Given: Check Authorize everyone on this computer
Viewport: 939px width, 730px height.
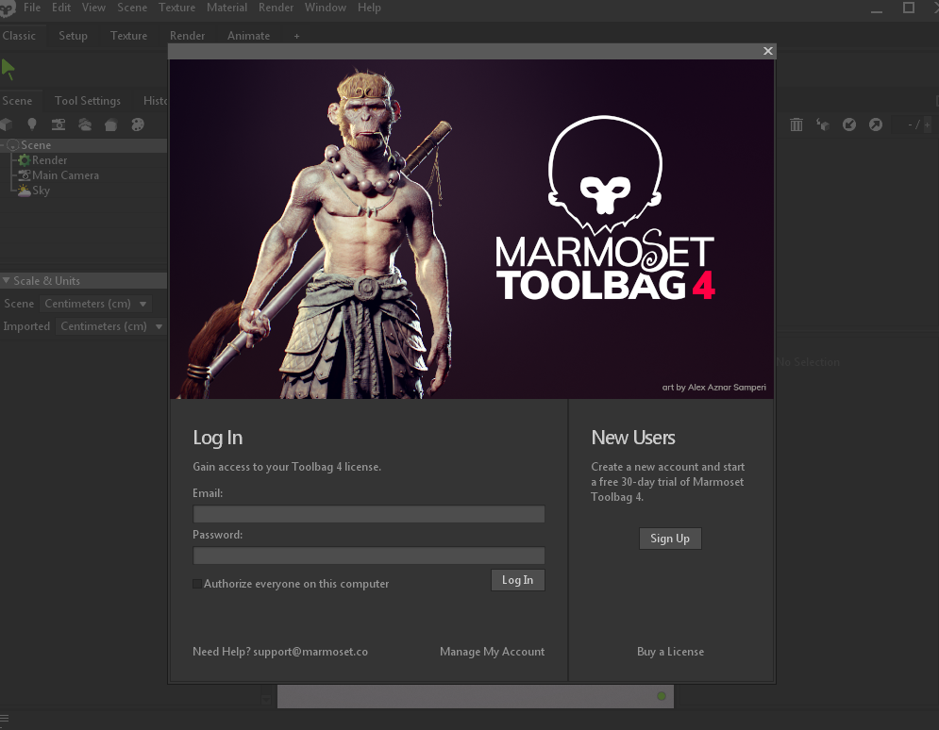Looking at the screenshot, I should 197,584.
